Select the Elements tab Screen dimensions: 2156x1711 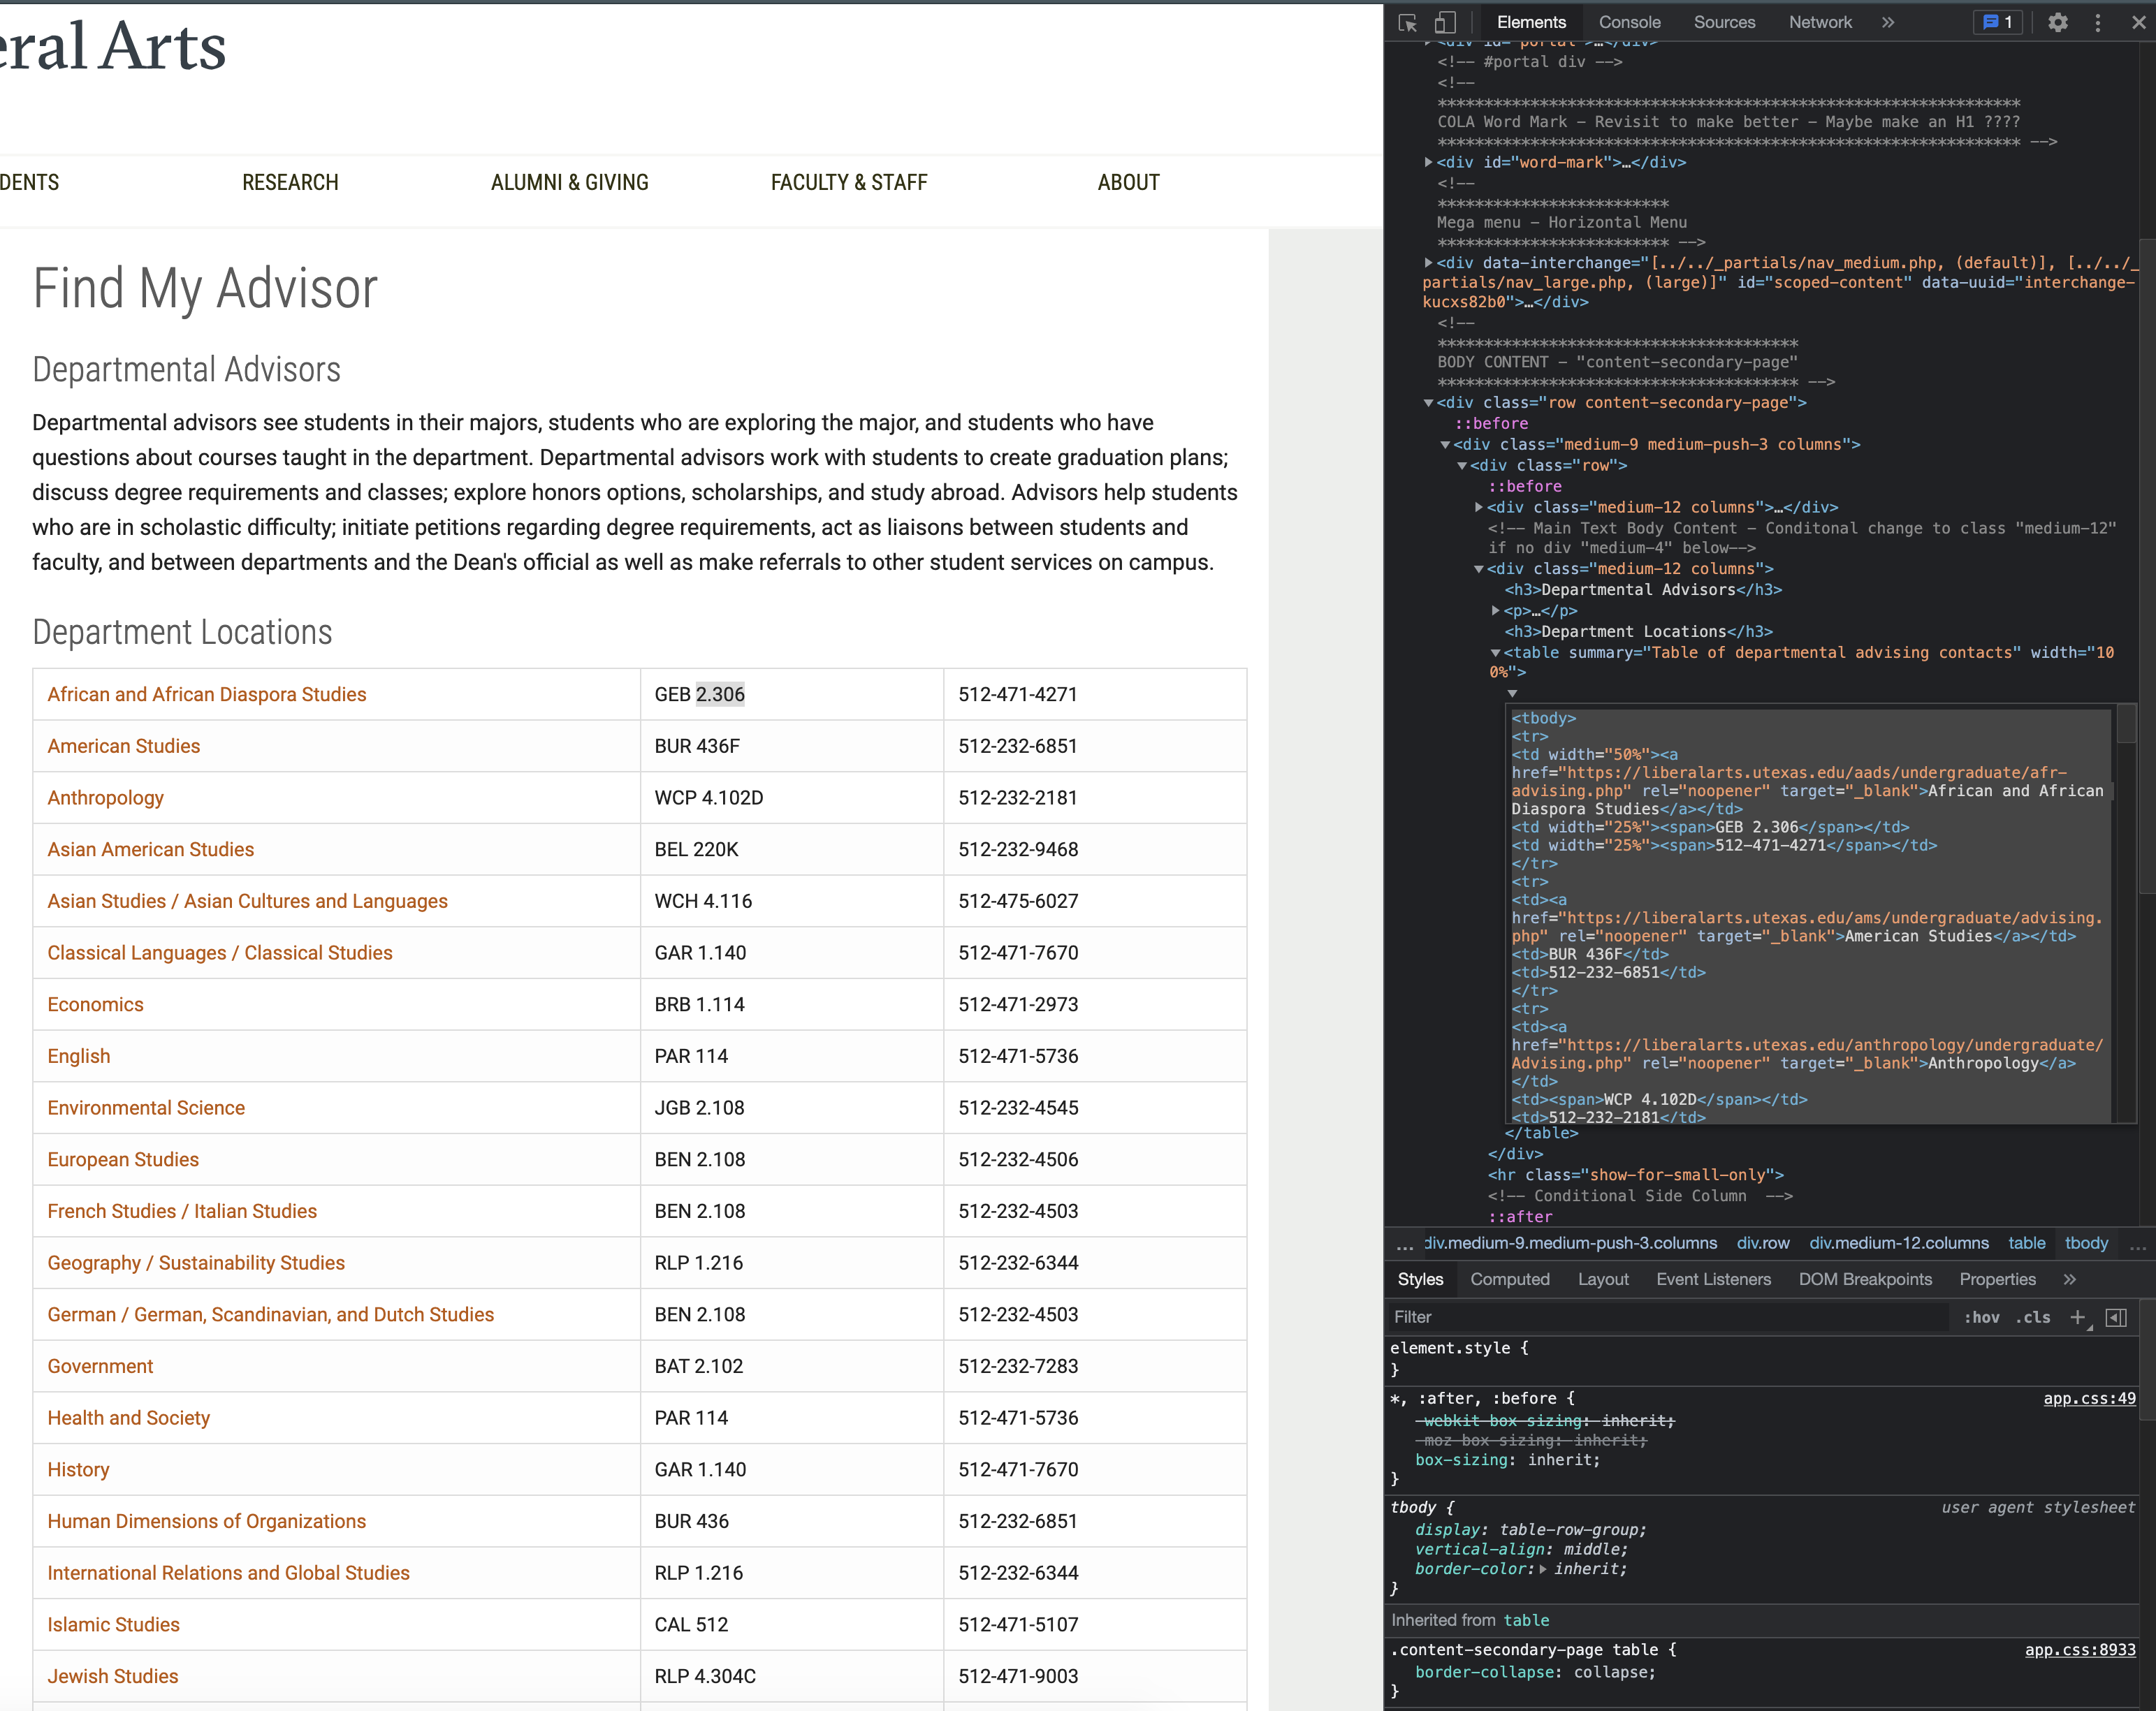[x=1531, y=22]
